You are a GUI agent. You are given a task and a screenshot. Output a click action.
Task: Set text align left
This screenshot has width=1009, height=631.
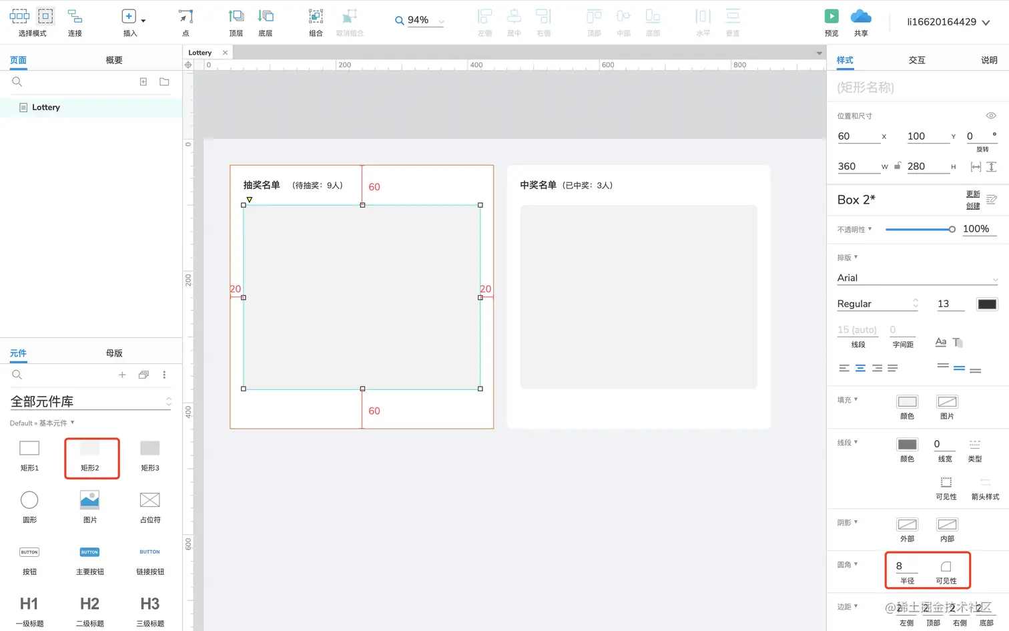pos(844,368)
